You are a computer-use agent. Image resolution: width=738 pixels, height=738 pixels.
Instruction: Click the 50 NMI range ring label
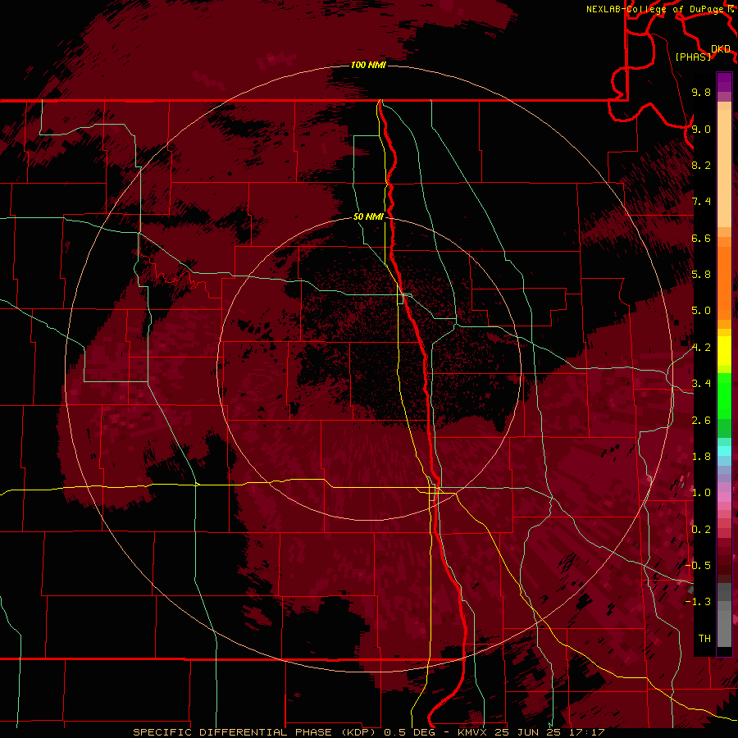pyautogui.click(x=368, y=216)
